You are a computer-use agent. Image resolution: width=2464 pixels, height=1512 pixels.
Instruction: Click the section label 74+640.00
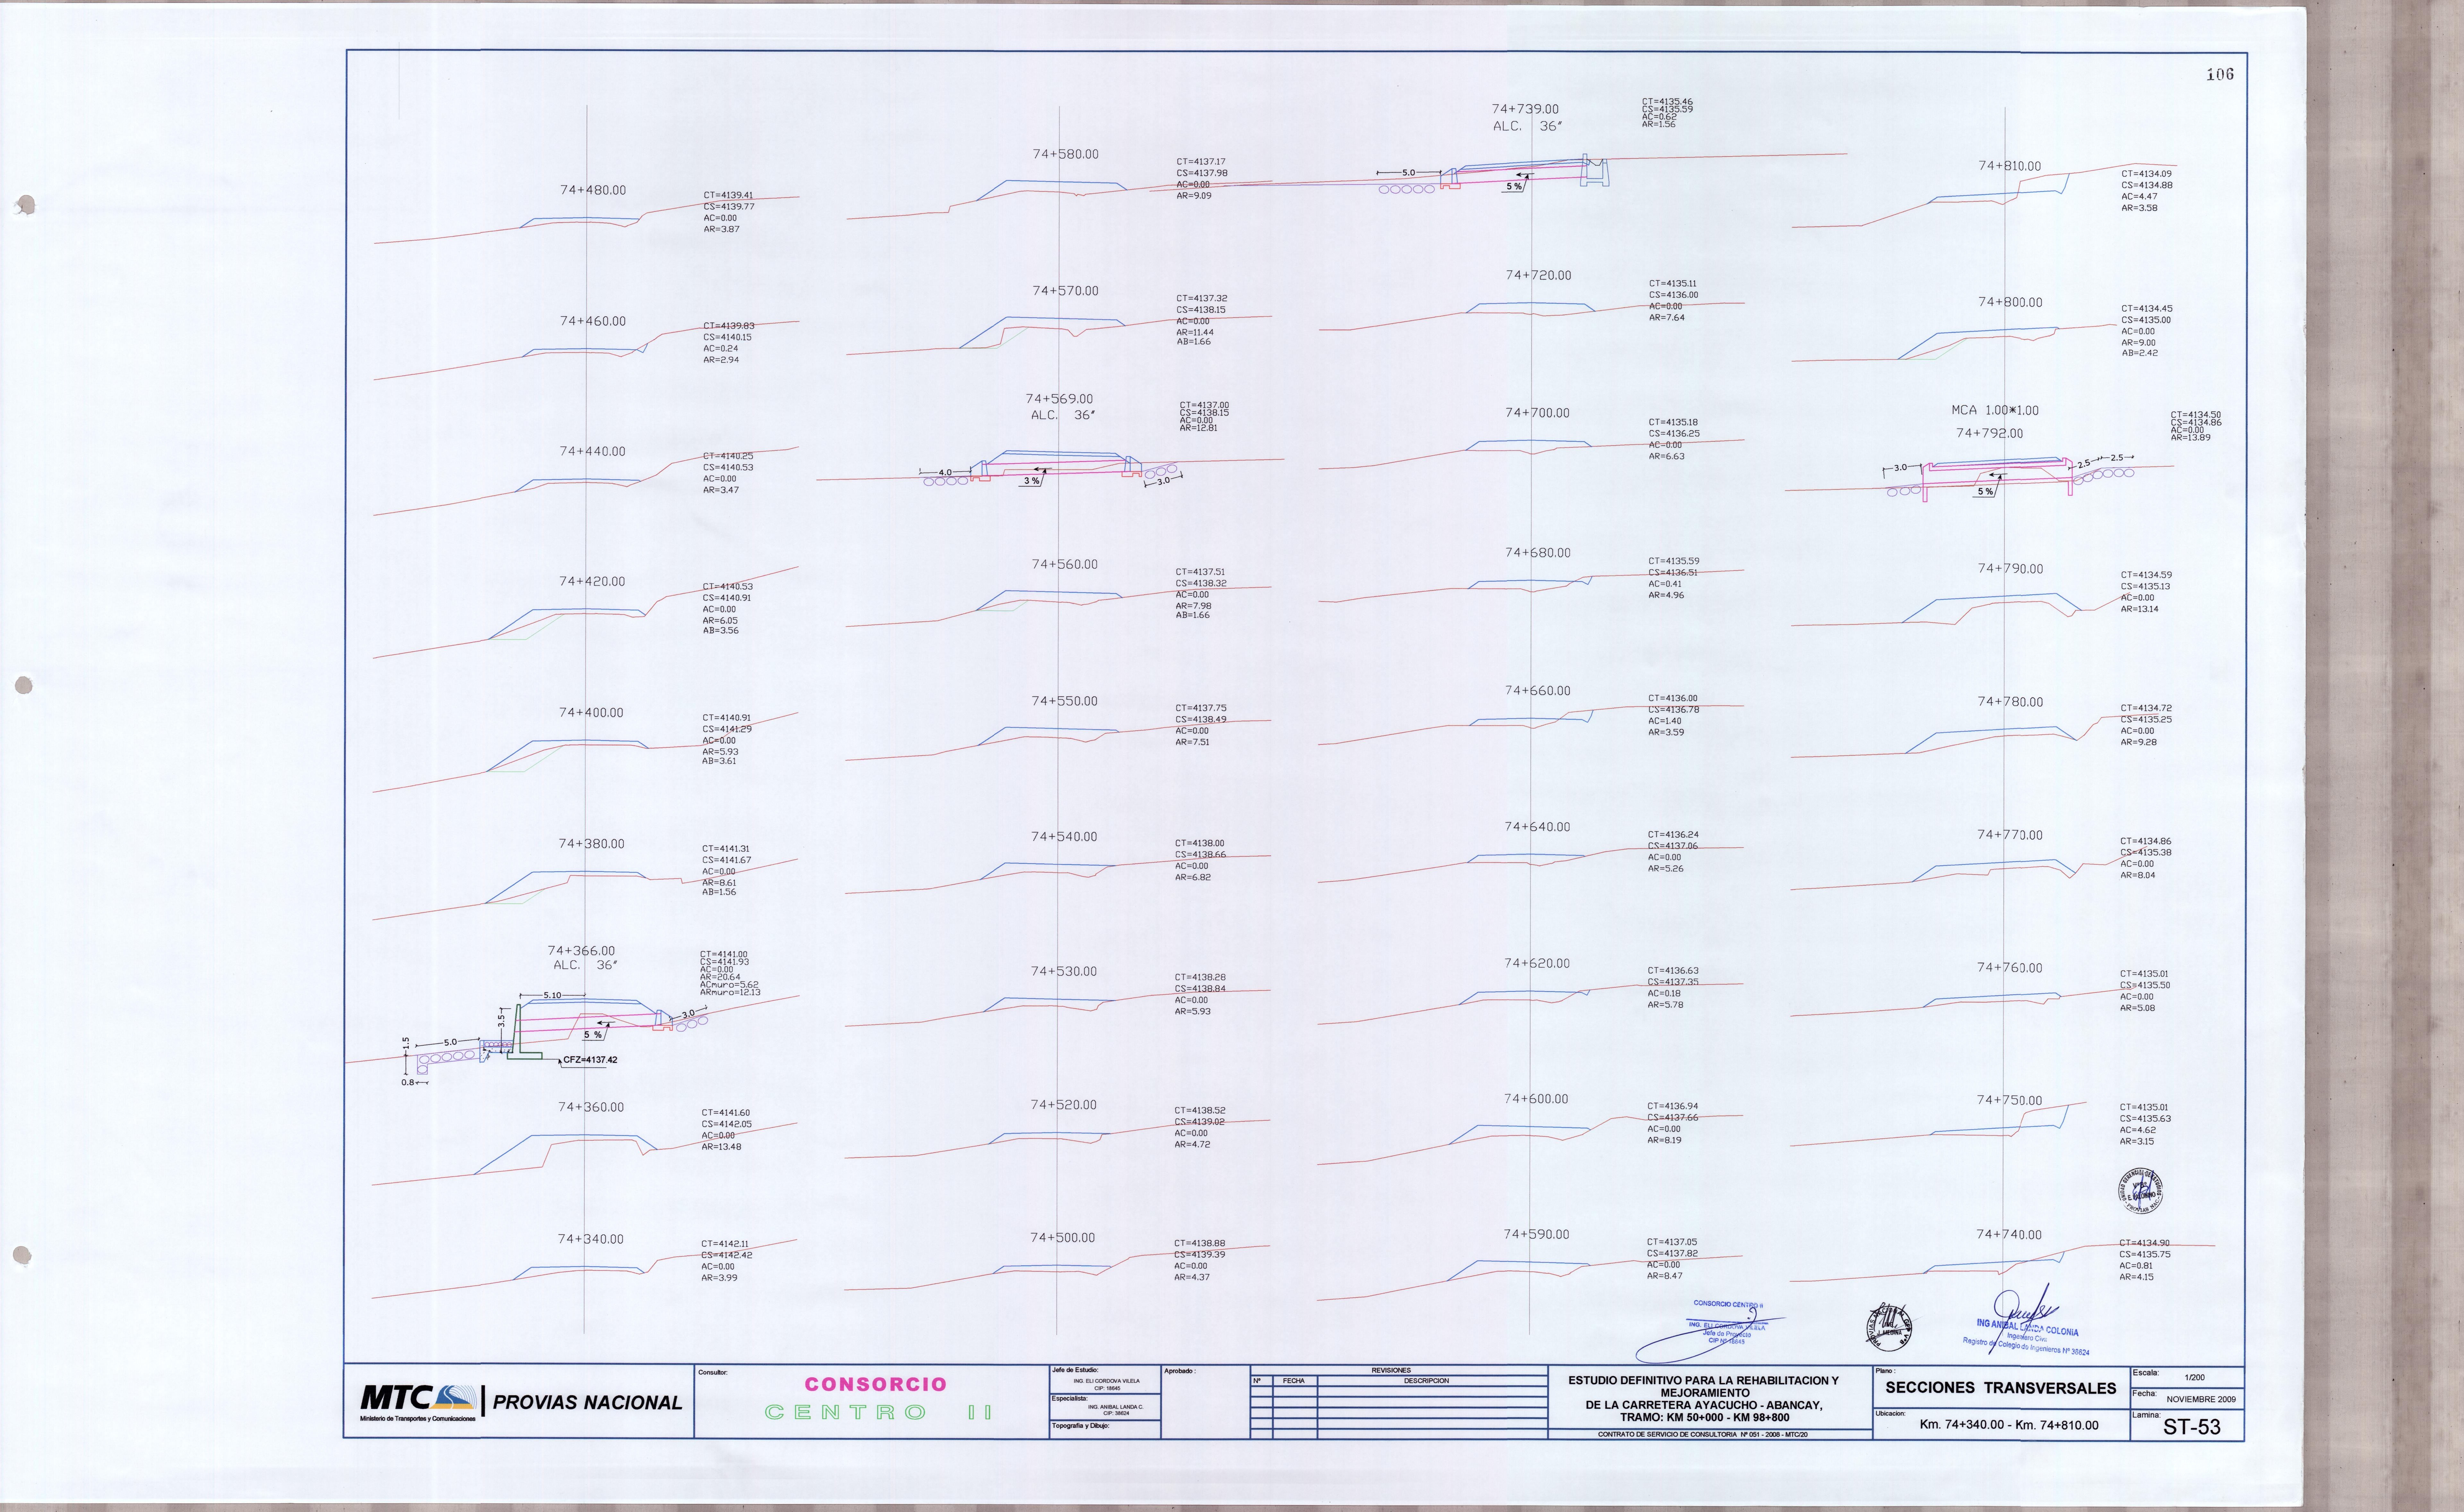tap(1537, 827)
